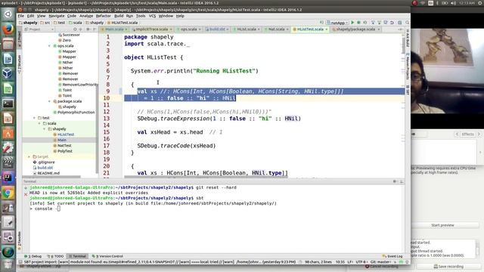Click the UTF-8 encoding selector
The image size is (484, 272).
361,262
